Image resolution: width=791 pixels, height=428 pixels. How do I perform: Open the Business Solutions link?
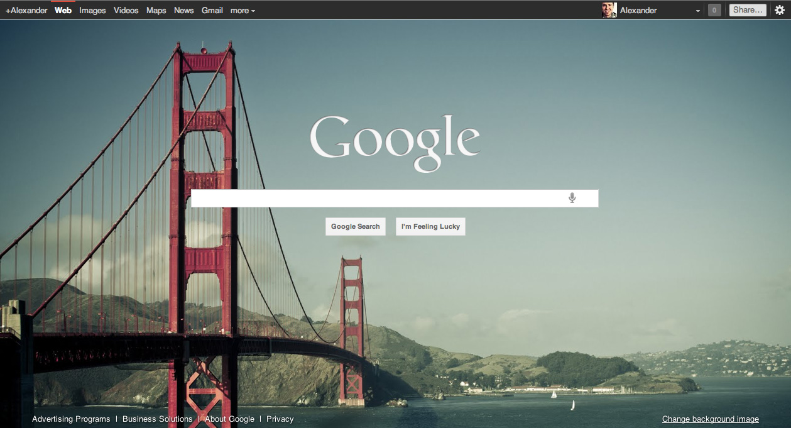click(157, 419)
